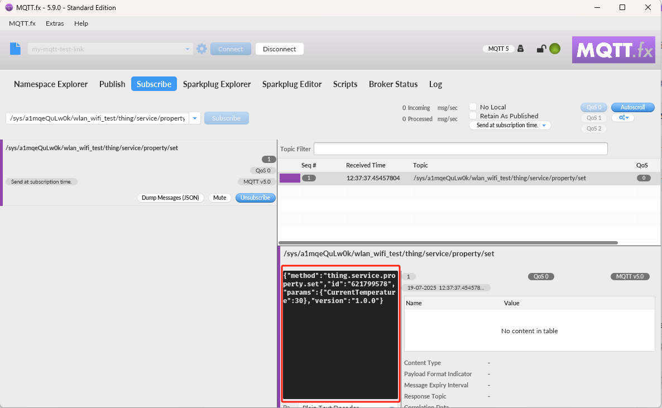
Task: Toggle the Autoscroll button
Action: (632, 107)
